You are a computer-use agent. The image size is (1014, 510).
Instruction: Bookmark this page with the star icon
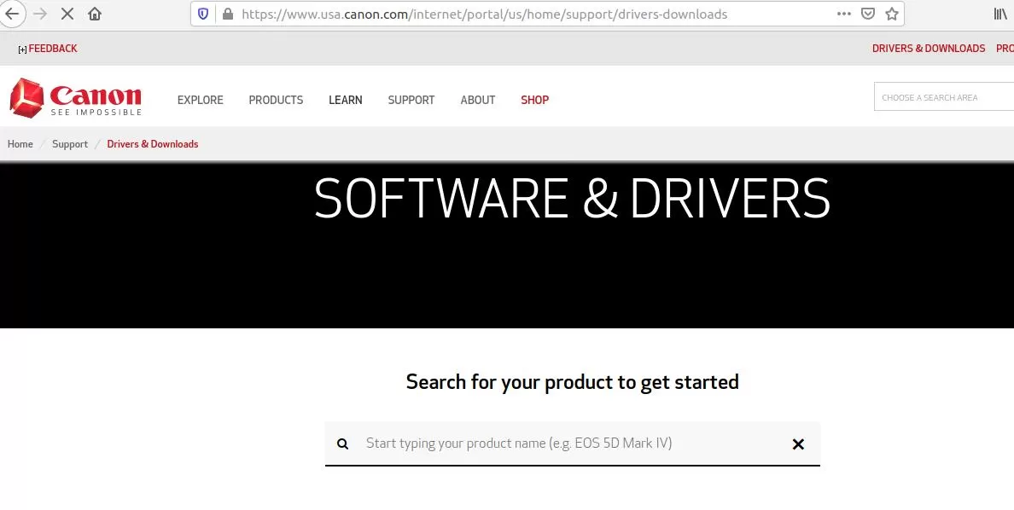click(892, 14)
